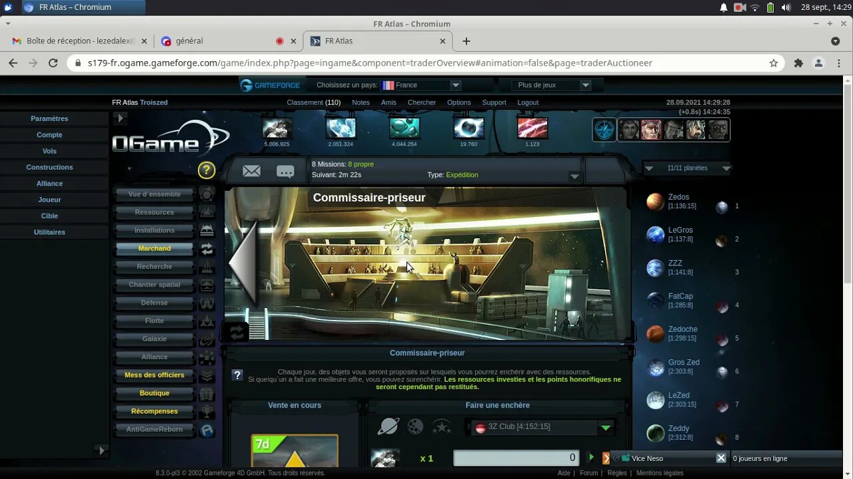
Task: Close the Vice Neso chat bar
Action: pos(721,458)
